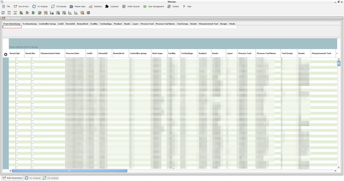344x181 pixels.
Task: Sort by the Start type column header
Action: (159, 53)
